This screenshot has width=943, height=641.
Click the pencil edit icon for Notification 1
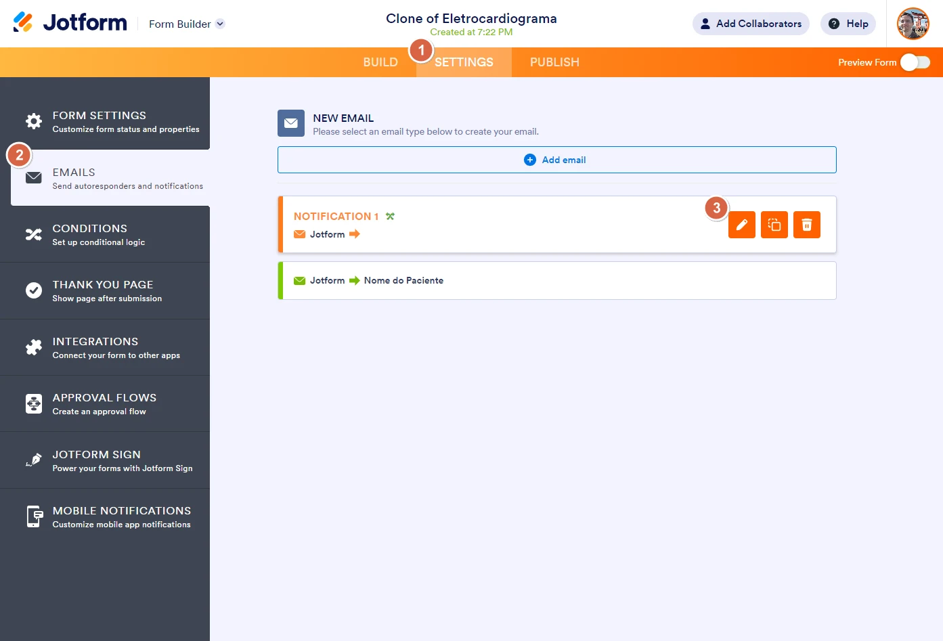(741, 225)
